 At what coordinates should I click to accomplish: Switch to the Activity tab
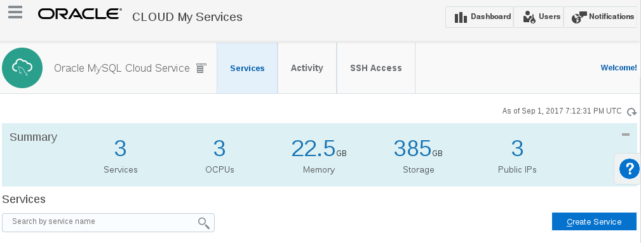point(307,68)
